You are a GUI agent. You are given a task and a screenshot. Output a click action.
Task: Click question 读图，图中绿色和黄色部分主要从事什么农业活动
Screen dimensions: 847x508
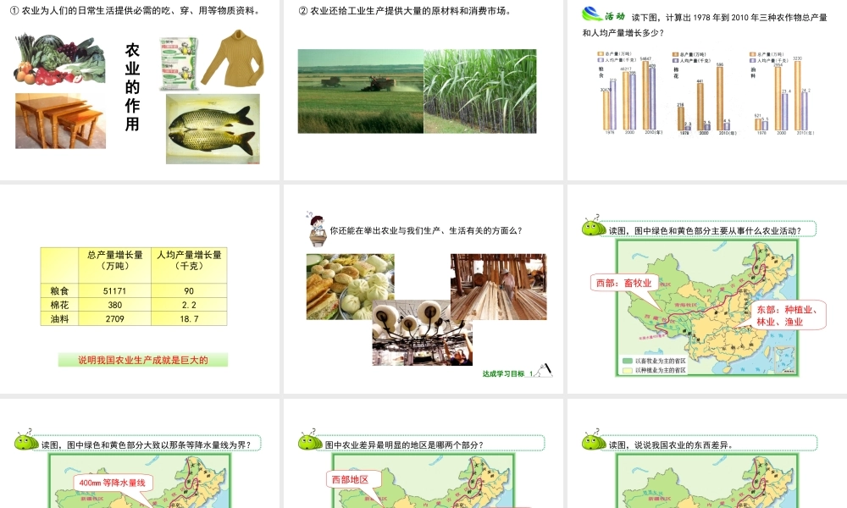pyautogui.click(x=705, y=230)
